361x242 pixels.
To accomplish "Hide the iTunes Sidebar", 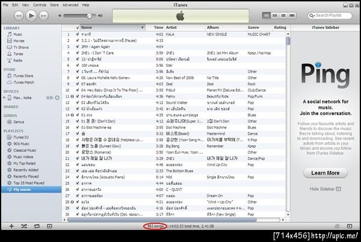I will tap(325, 189).
